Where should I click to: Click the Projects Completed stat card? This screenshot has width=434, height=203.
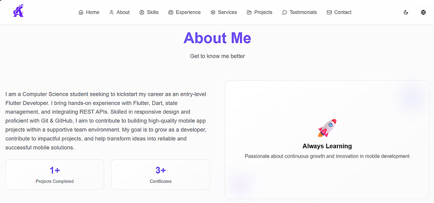55,174
